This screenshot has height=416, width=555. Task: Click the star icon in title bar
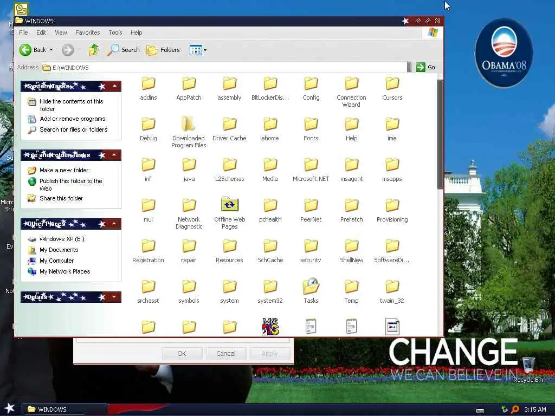click(x=405, y=21)
